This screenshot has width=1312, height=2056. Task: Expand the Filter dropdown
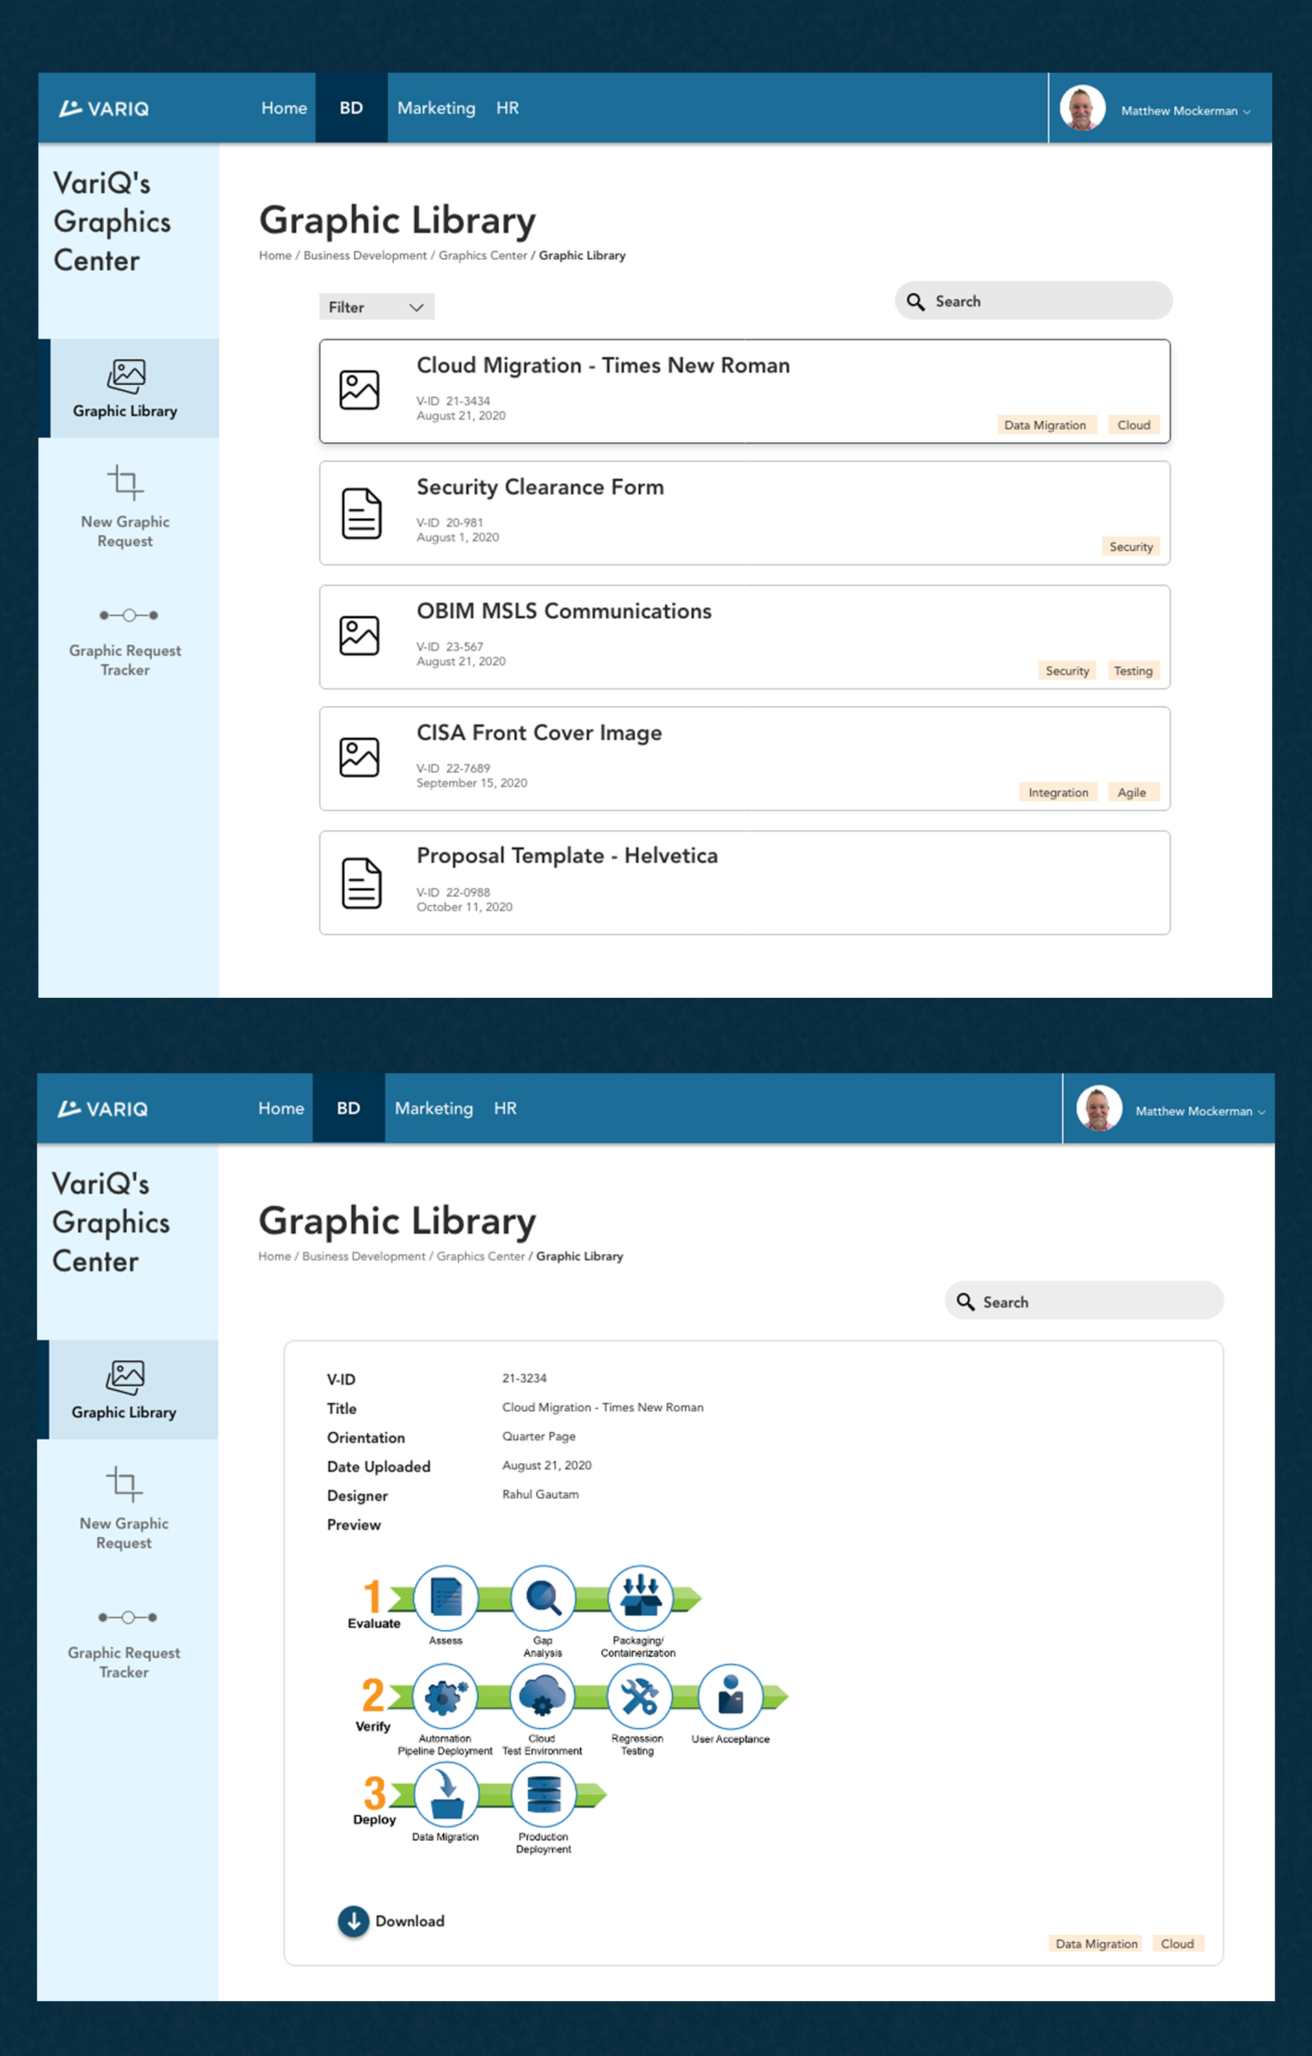click(x=376, y=306)
